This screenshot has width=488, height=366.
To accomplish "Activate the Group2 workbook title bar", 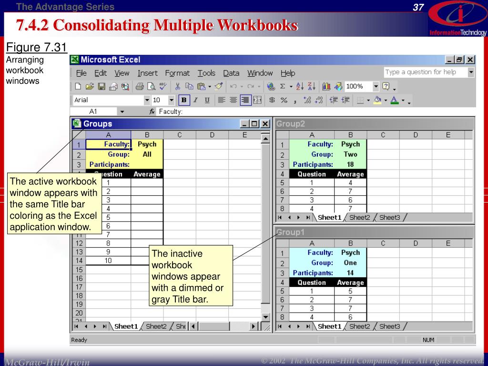I will coord(374,124).
